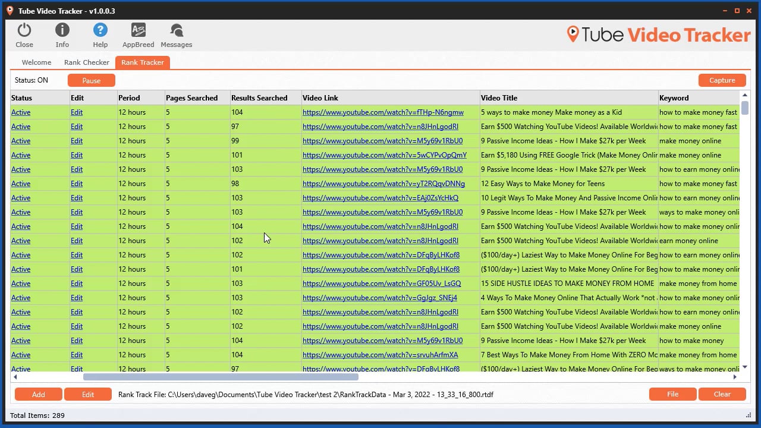Sort by Pages Searched column header

(197, 98)
